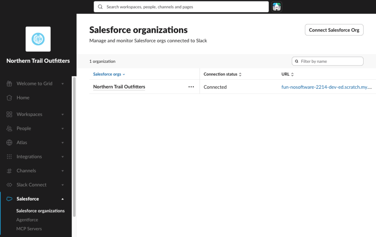The height and width of the screenshot is (237, 376).
Task: Expand the Workspaces section arrow
Action: click(x=62, y=114)
